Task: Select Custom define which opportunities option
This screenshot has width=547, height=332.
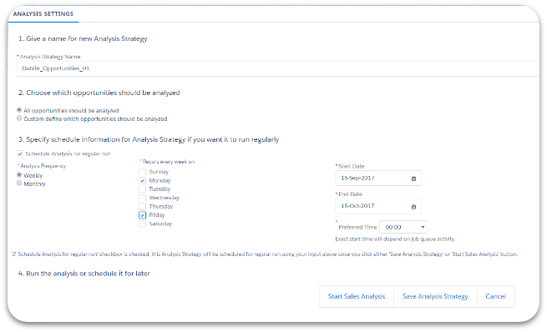Action: [19, 118]
